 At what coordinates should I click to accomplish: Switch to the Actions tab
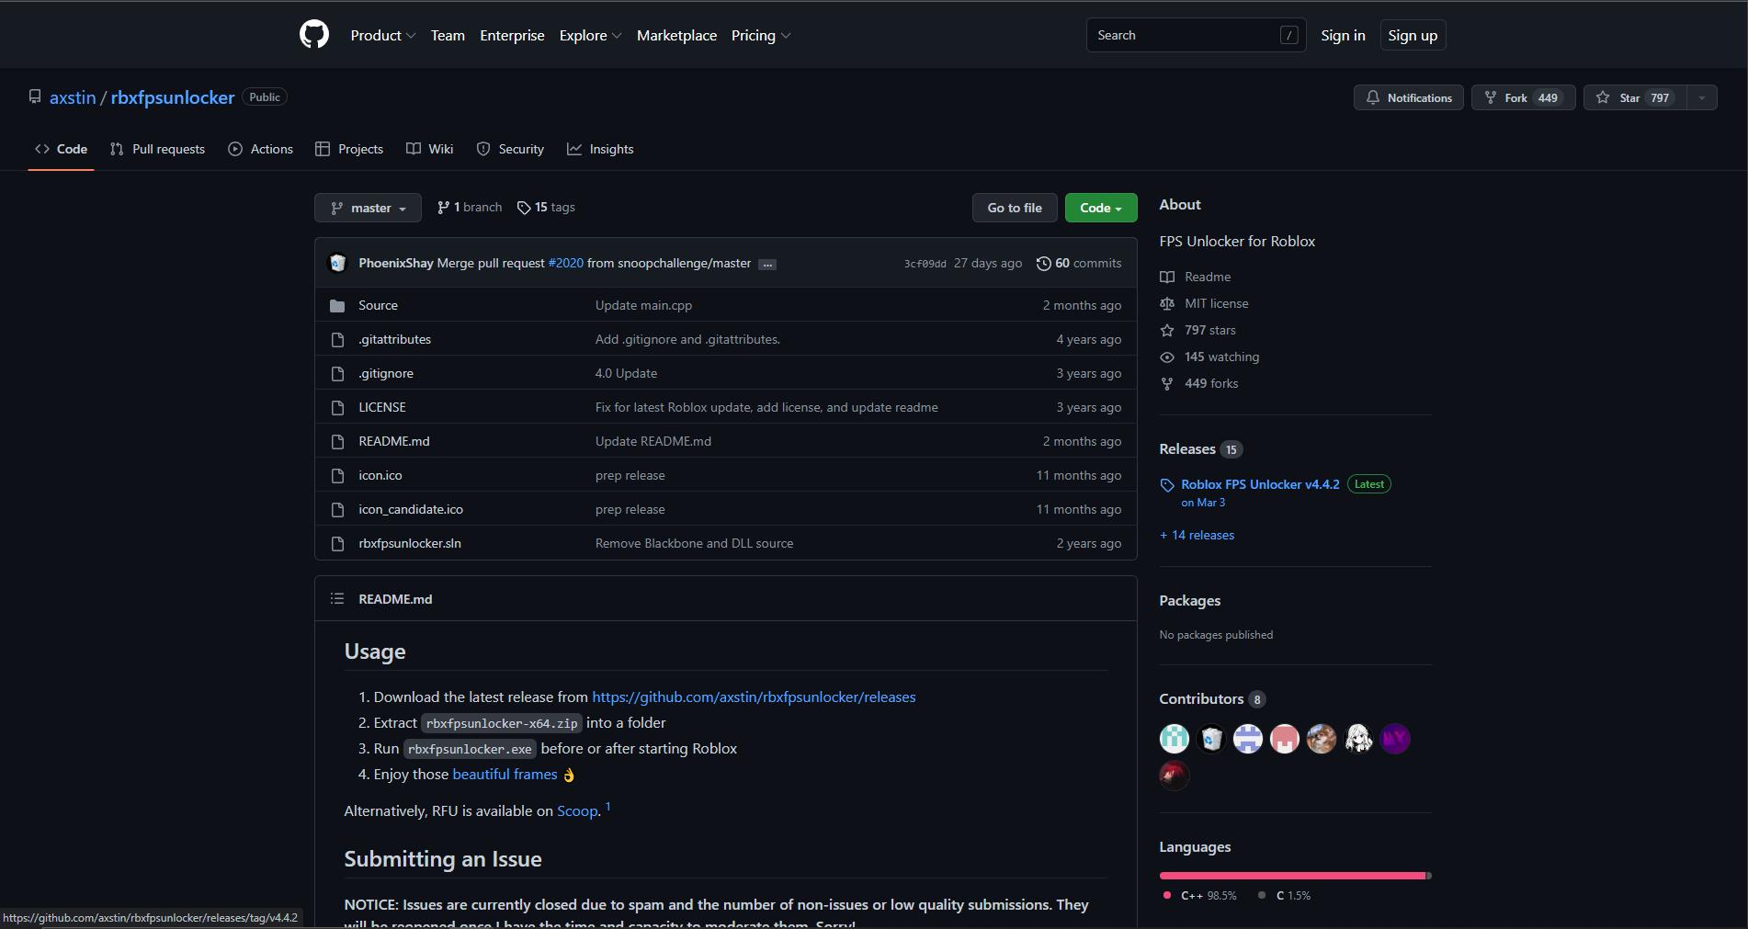[x=260, y=149]
